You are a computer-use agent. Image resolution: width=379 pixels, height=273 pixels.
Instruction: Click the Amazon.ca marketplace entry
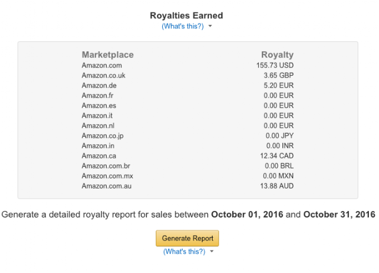point(99,156)
